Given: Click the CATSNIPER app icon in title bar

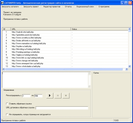Looking at the screenshot, I should tap(2, 3).
